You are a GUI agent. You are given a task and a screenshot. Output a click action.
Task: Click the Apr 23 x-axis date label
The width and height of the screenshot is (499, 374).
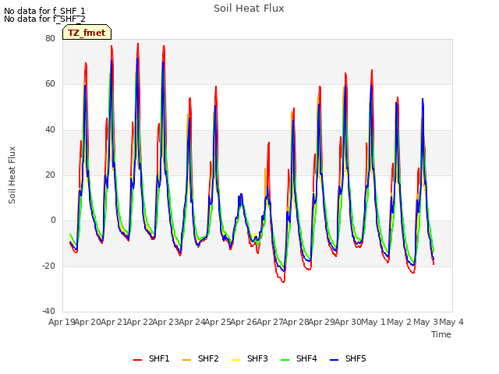click(166, 322)
